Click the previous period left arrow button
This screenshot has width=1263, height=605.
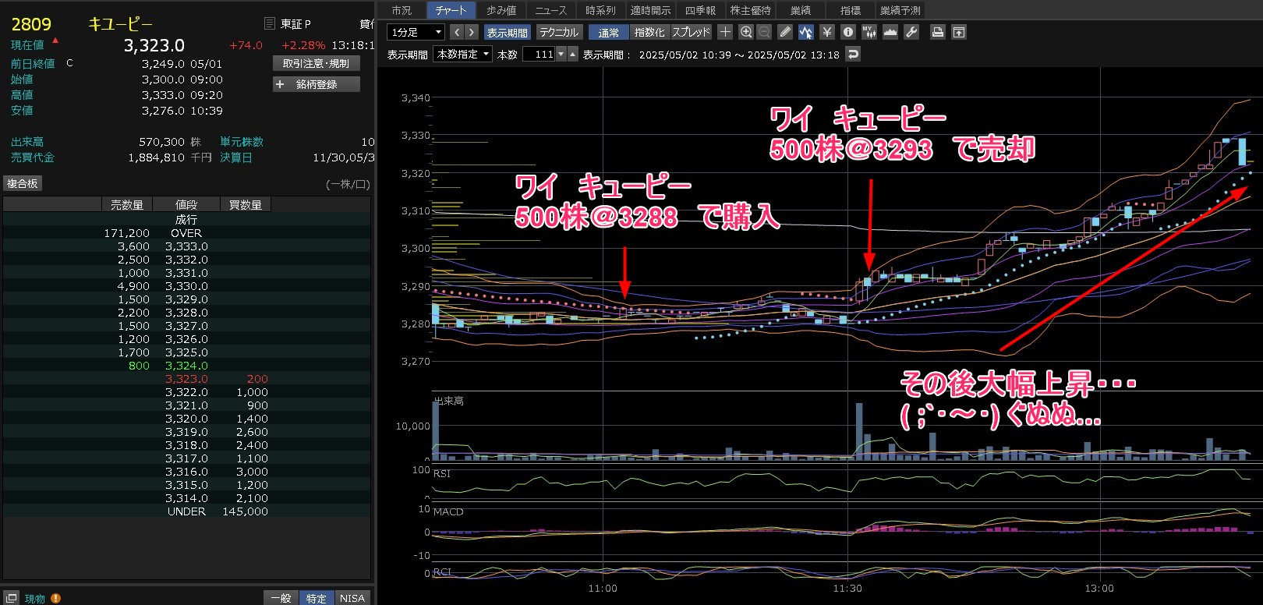tap(457, 32)
